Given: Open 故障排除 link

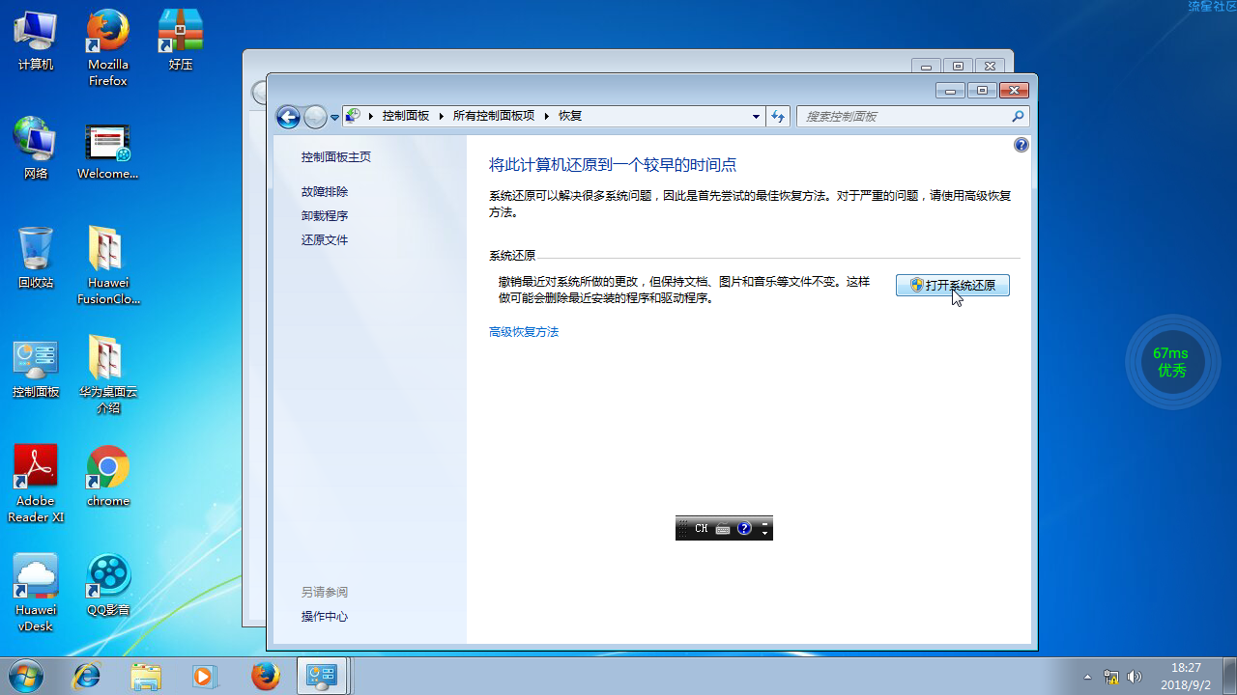Looking at the screenshot, I should (324, 192).
